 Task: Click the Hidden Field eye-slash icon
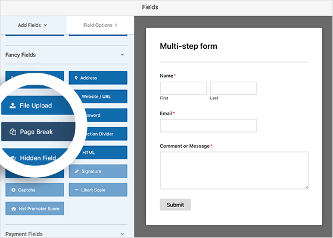tap(13, 158)
